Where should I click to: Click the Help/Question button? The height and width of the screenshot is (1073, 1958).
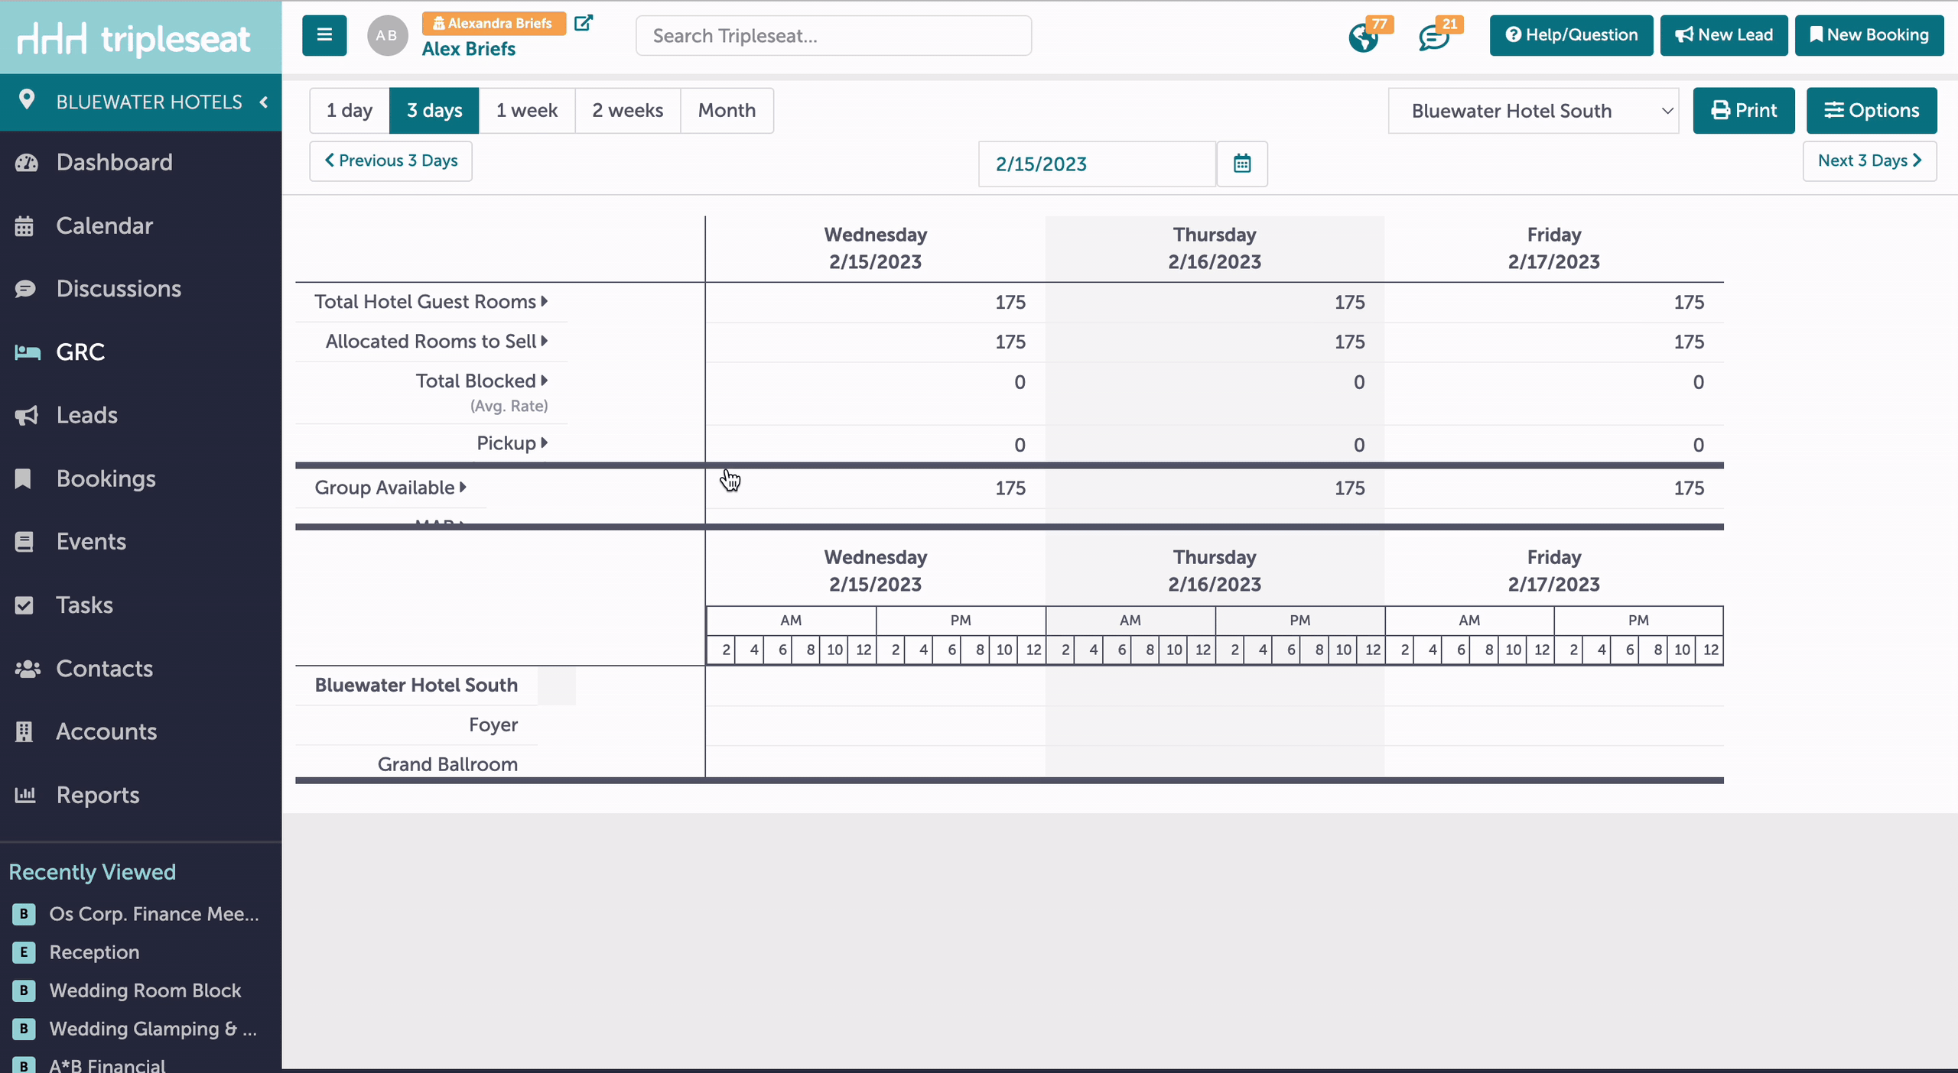1571,35
